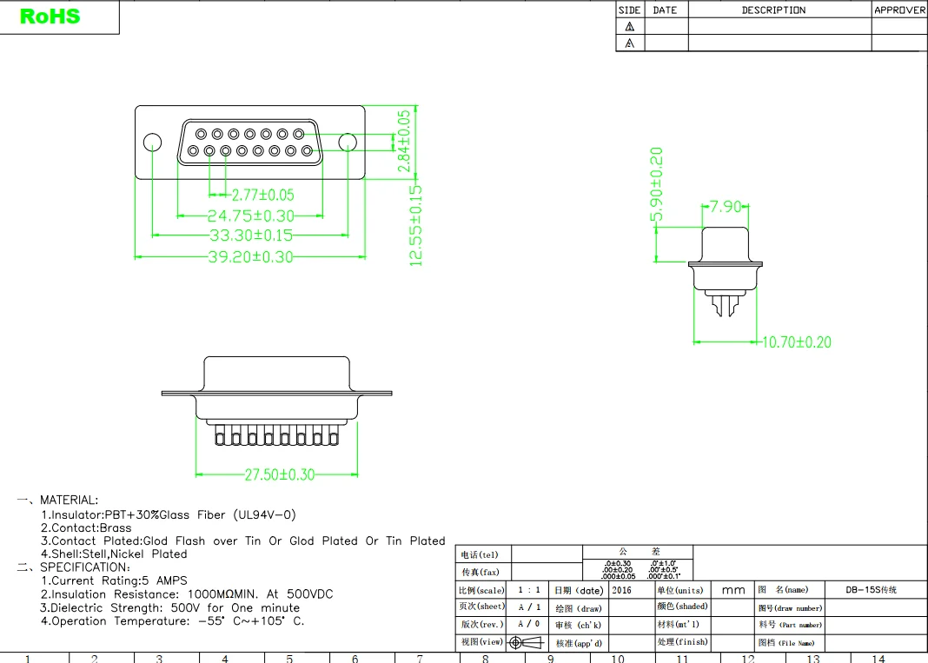Click the second revision triangle symbol
928x663 pixels.
[630, 43]
